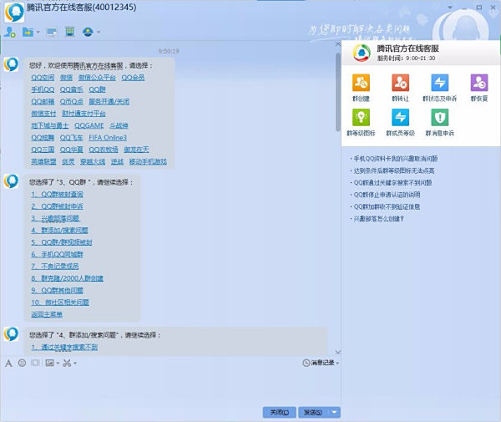Click the add contact toolbar icon

(x=10, y=32)
